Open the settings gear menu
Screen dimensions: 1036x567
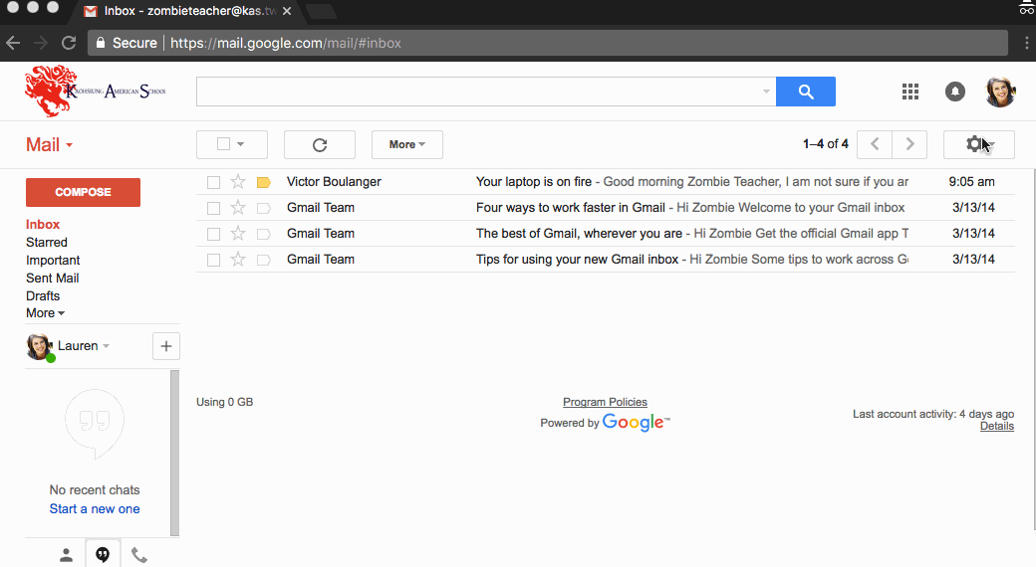(x=979, y=144)
